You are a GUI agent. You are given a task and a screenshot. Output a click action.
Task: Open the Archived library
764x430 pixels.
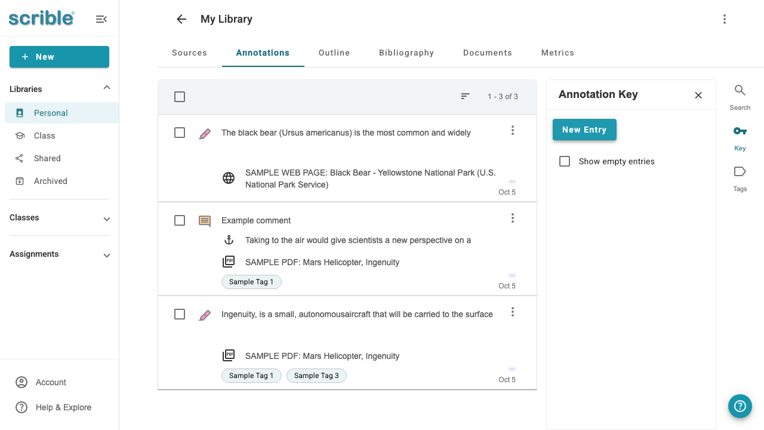[x=61, y=181]
